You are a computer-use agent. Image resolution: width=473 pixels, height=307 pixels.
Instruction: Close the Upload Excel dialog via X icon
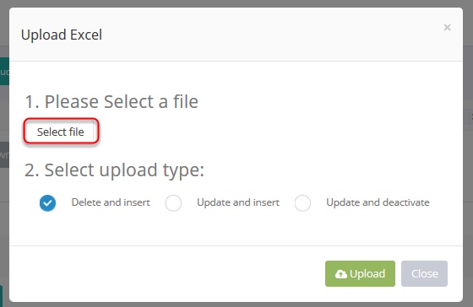click(447, 28)
